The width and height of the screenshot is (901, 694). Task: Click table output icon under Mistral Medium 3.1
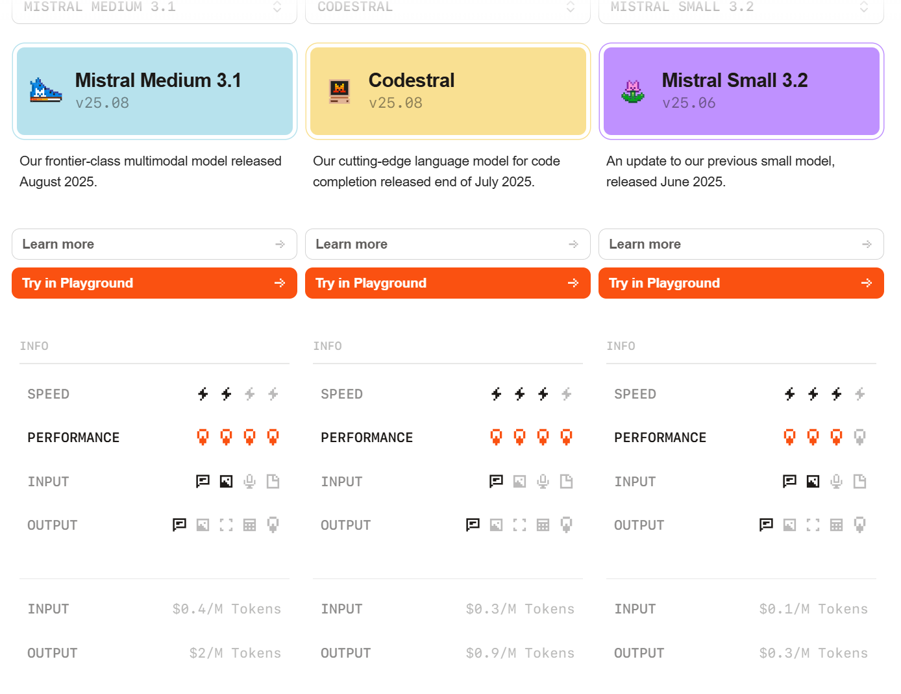[249, 525]
